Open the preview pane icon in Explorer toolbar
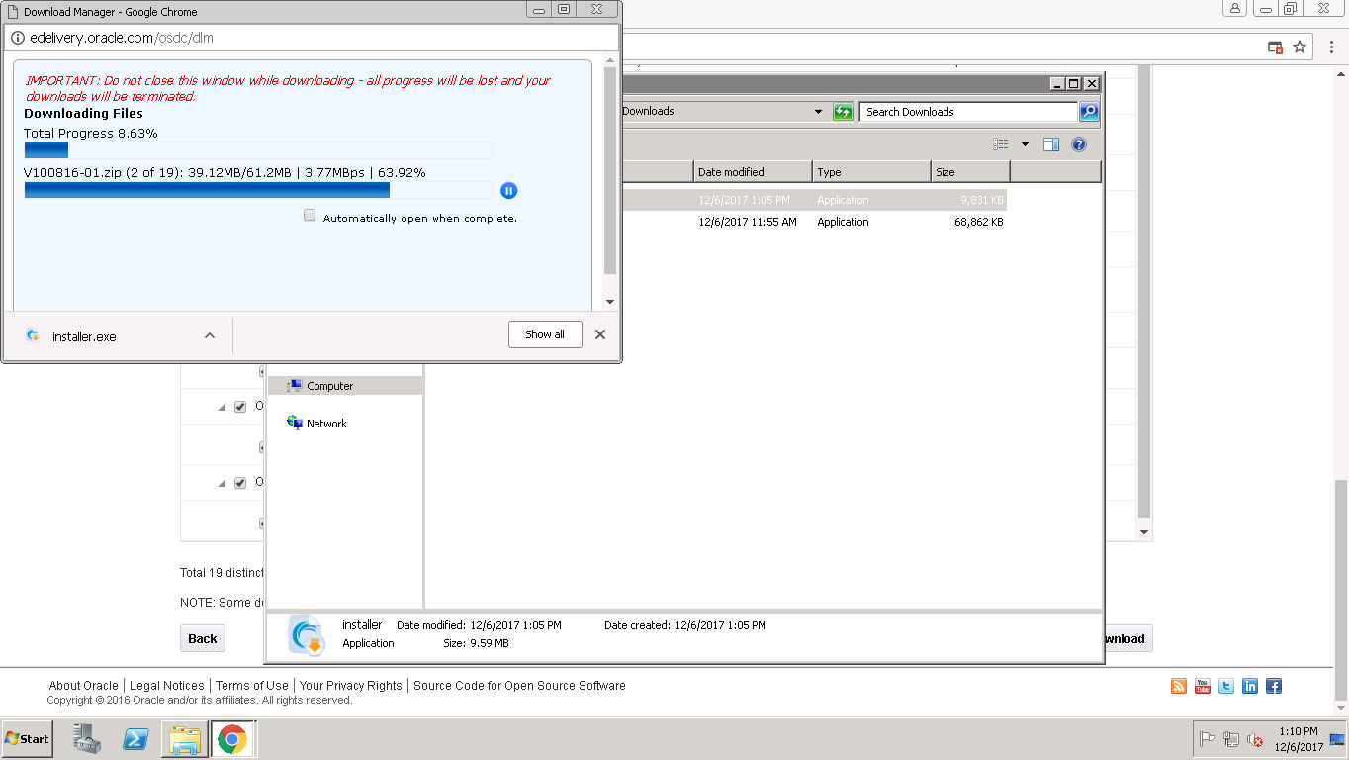1349x760 pixels. (x=1050, y=143)
